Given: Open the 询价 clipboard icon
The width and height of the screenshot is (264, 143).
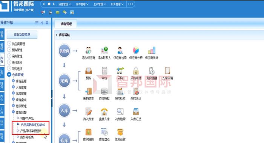Looking at the screenshot, I should click(x=104, y=71).
